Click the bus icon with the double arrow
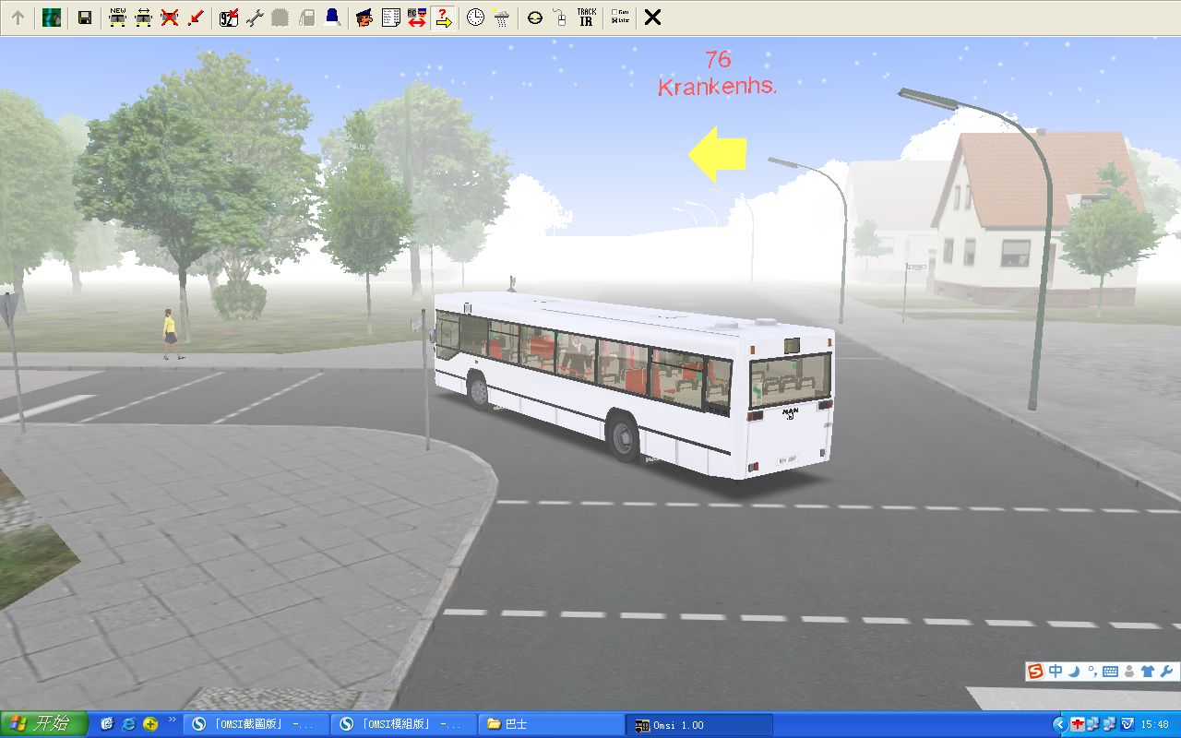Screen dimensions: 1181x738 point(143,17)
